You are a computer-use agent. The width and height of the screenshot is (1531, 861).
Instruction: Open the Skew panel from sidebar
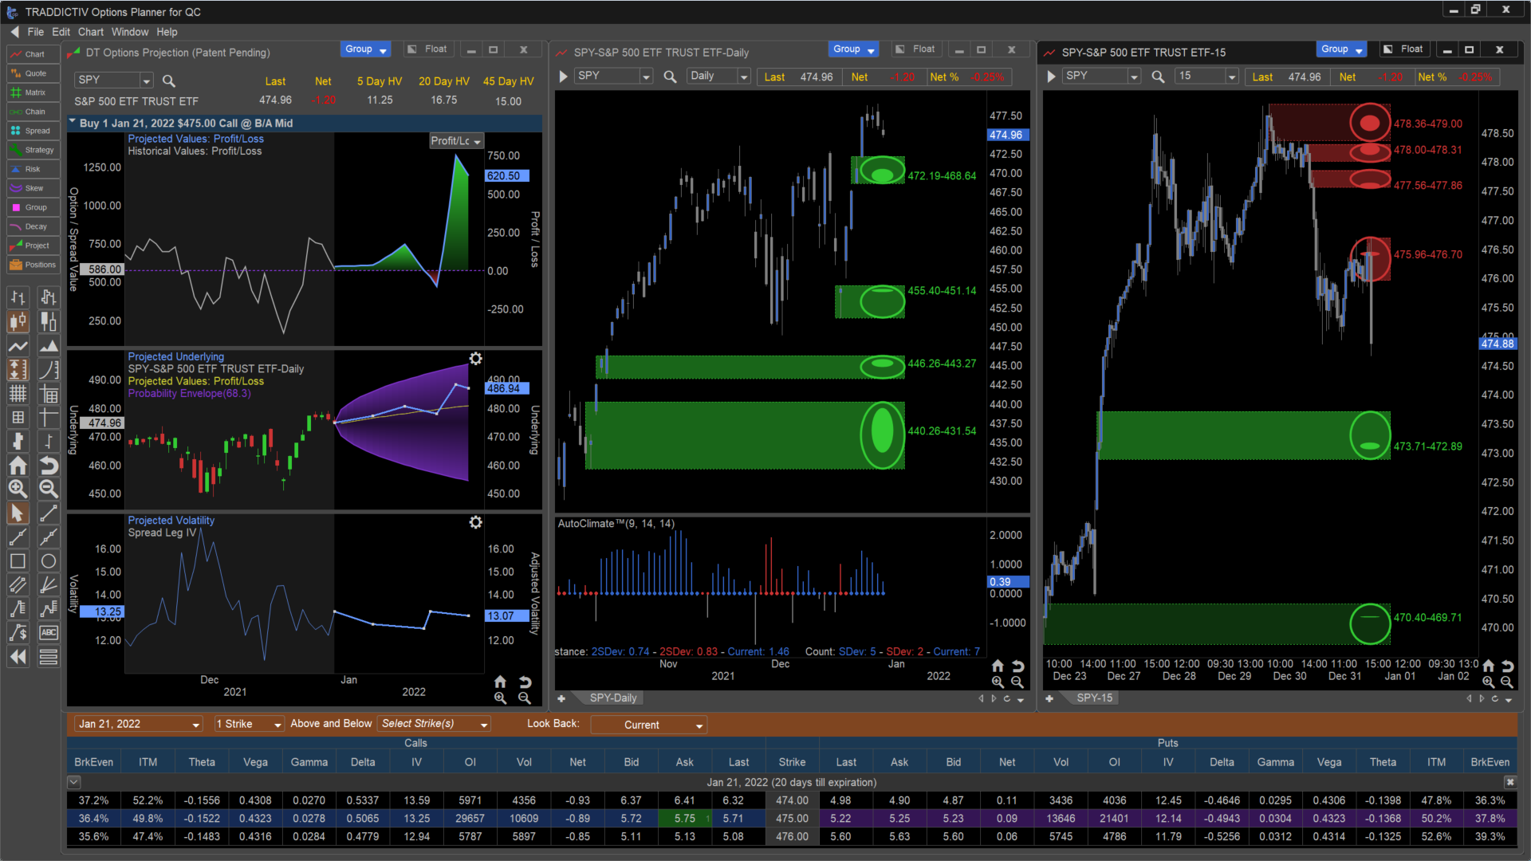click(33, 188)
